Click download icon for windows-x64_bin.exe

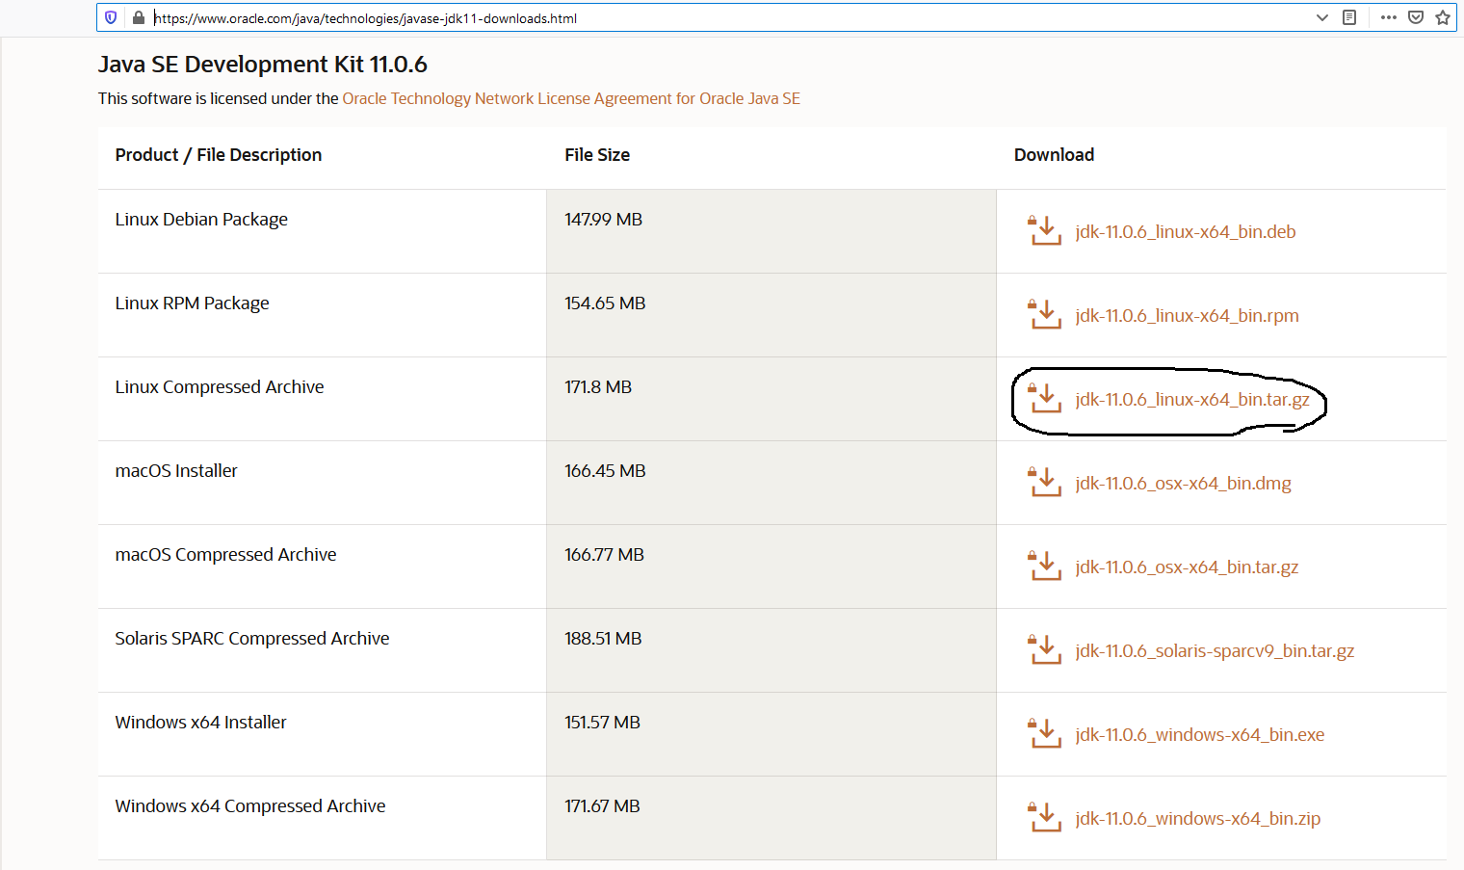click(1045, 733)
